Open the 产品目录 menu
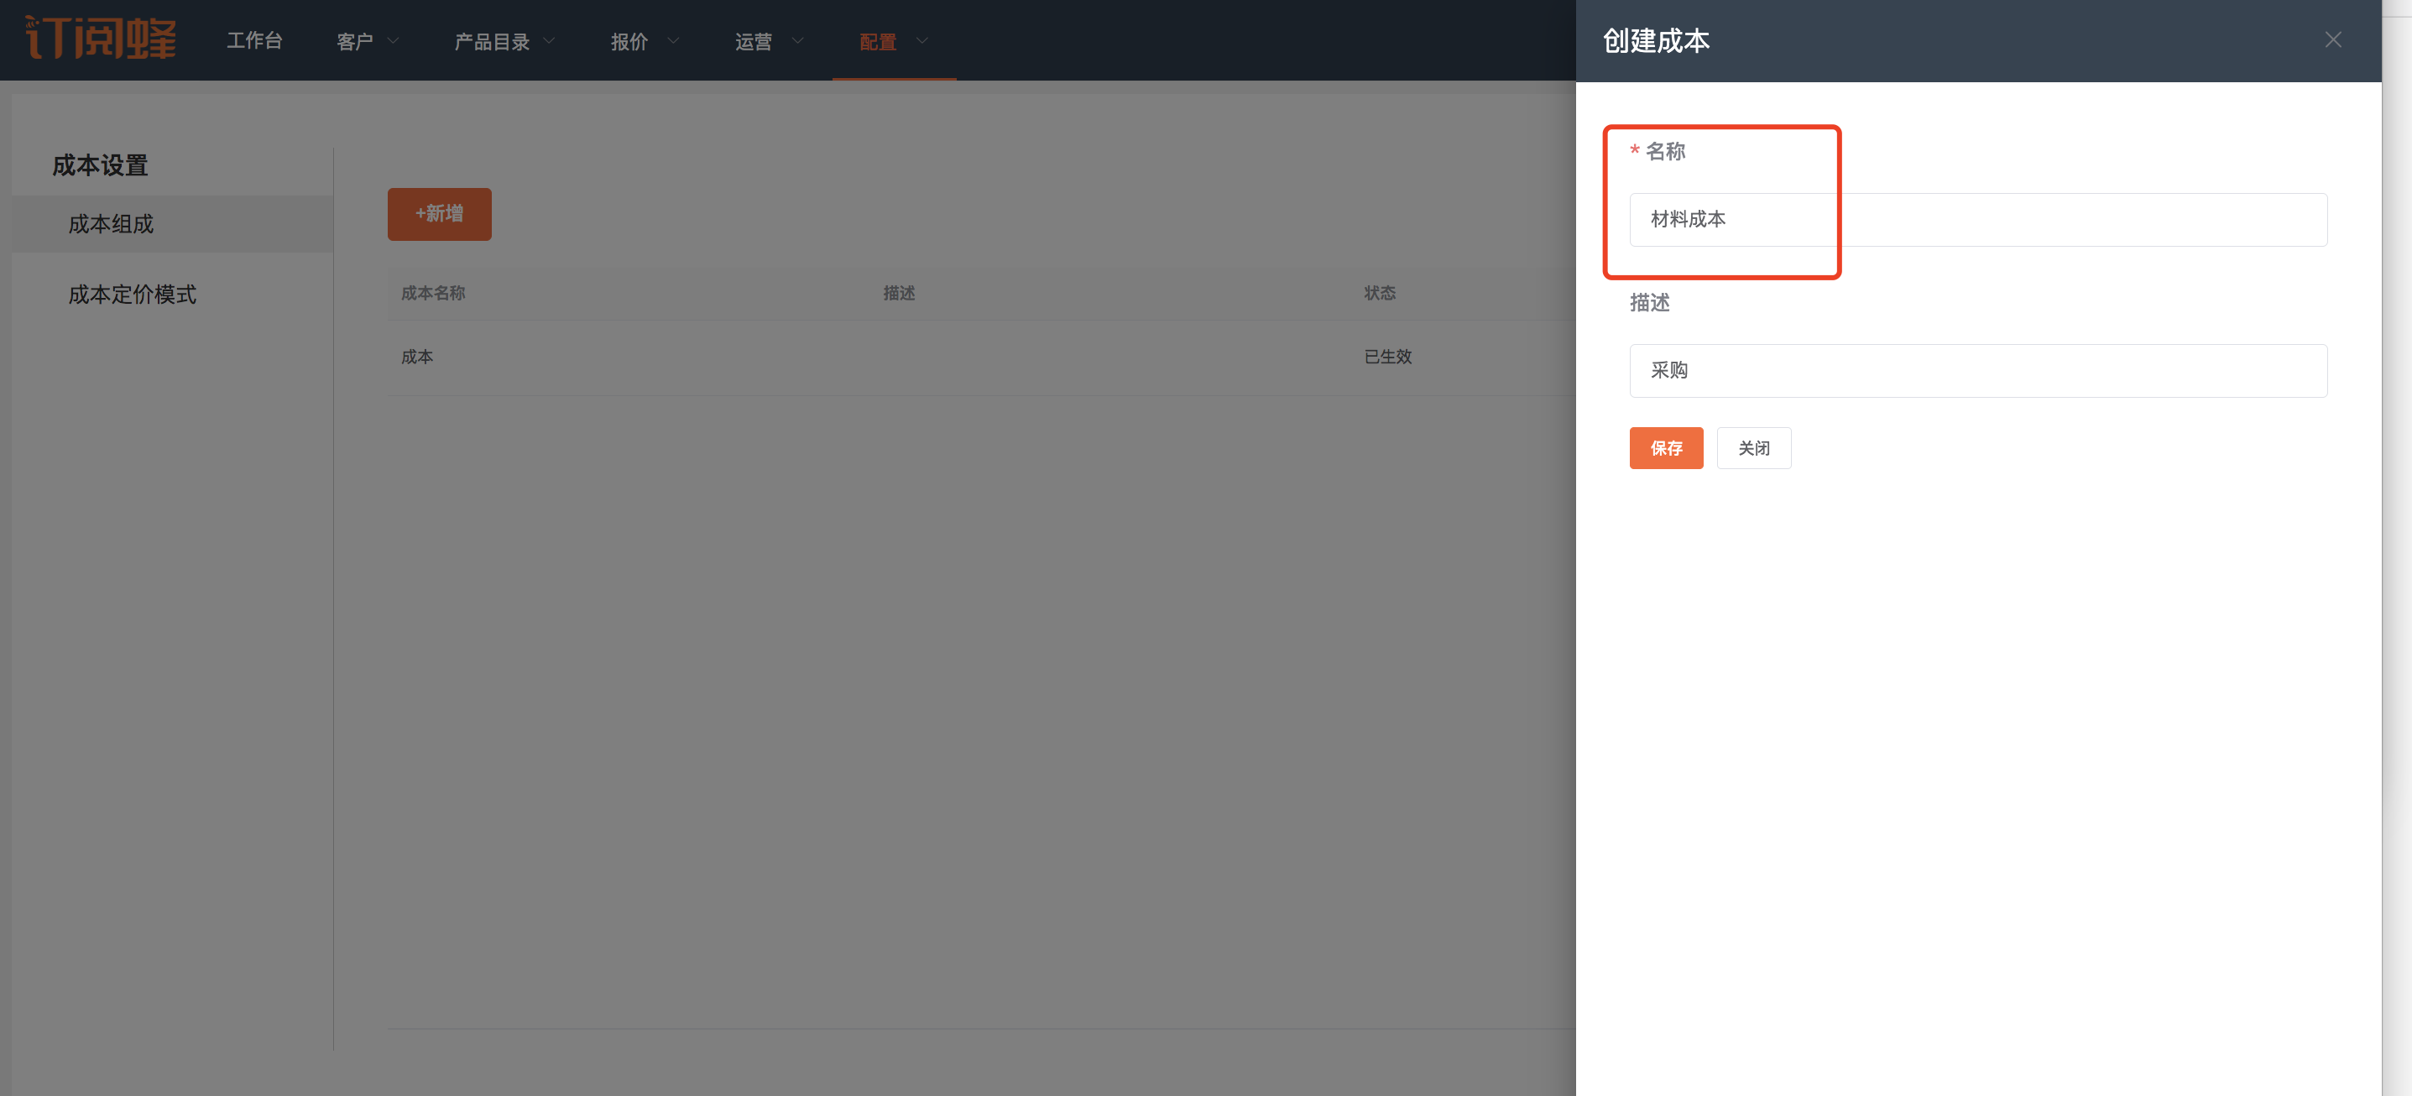 coord(492,41)
